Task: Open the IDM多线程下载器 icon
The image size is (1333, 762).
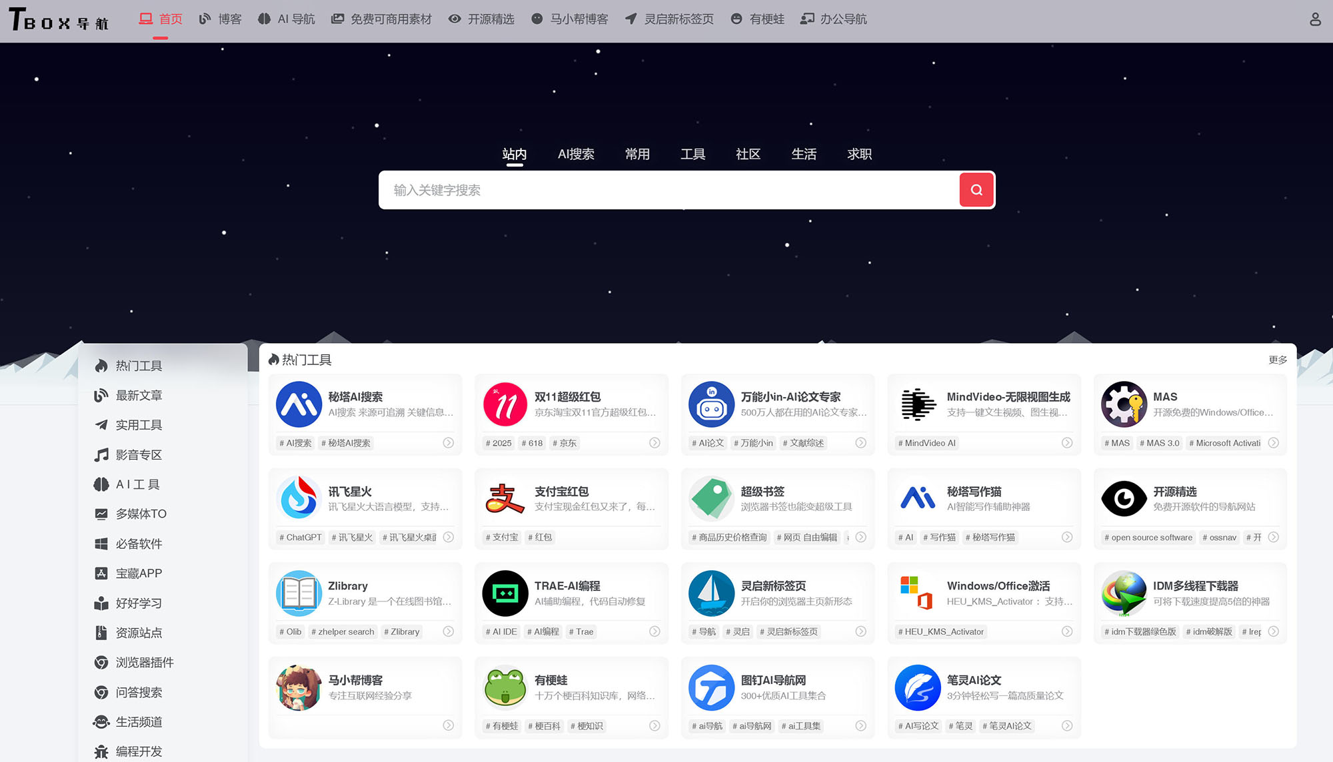Action: (x=1124, y=593)
